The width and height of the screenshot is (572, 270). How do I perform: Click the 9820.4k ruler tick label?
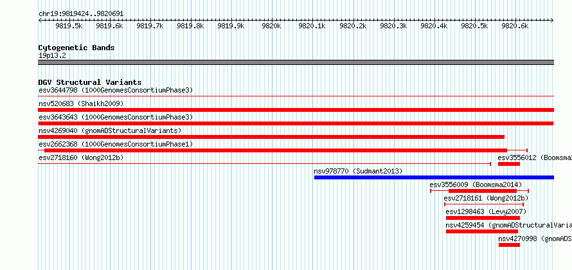click(x=434, y=26)
